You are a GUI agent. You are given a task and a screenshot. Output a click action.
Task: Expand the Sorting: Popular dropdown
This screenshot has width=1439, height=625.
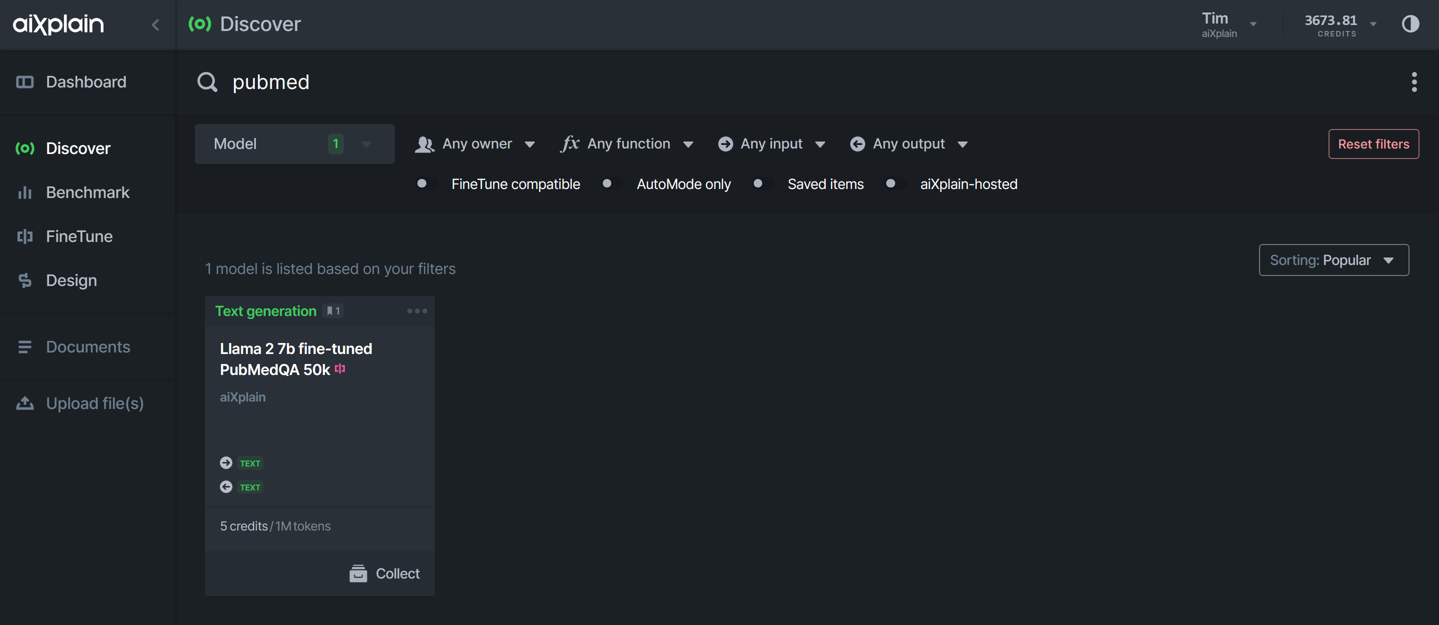pyautogui.click(x=1334, y=259)
